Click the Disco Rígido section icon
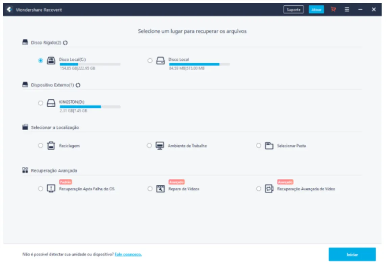 pyautogui.click(x=25, y=42)
